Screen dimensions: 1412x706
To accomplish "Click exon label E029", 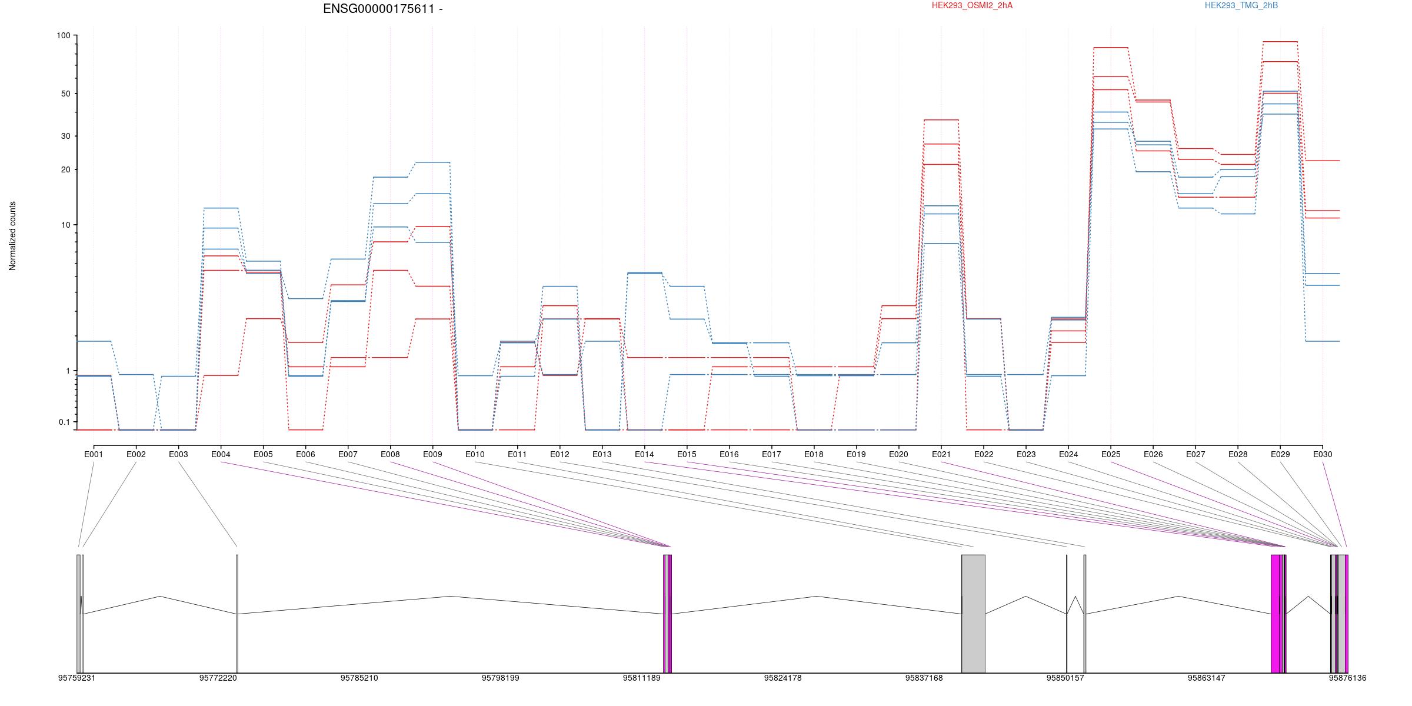I will 1280,454.
